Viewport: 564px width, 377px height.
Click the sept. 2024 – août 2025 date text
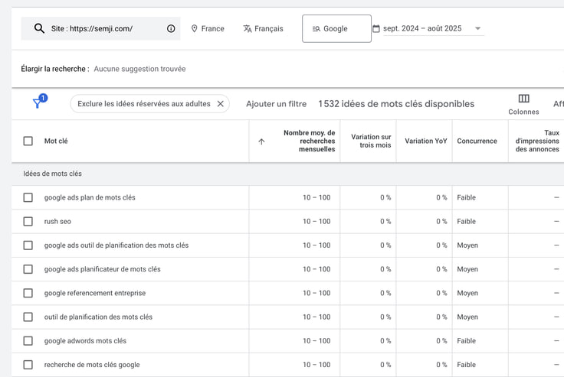coord(422,28)
